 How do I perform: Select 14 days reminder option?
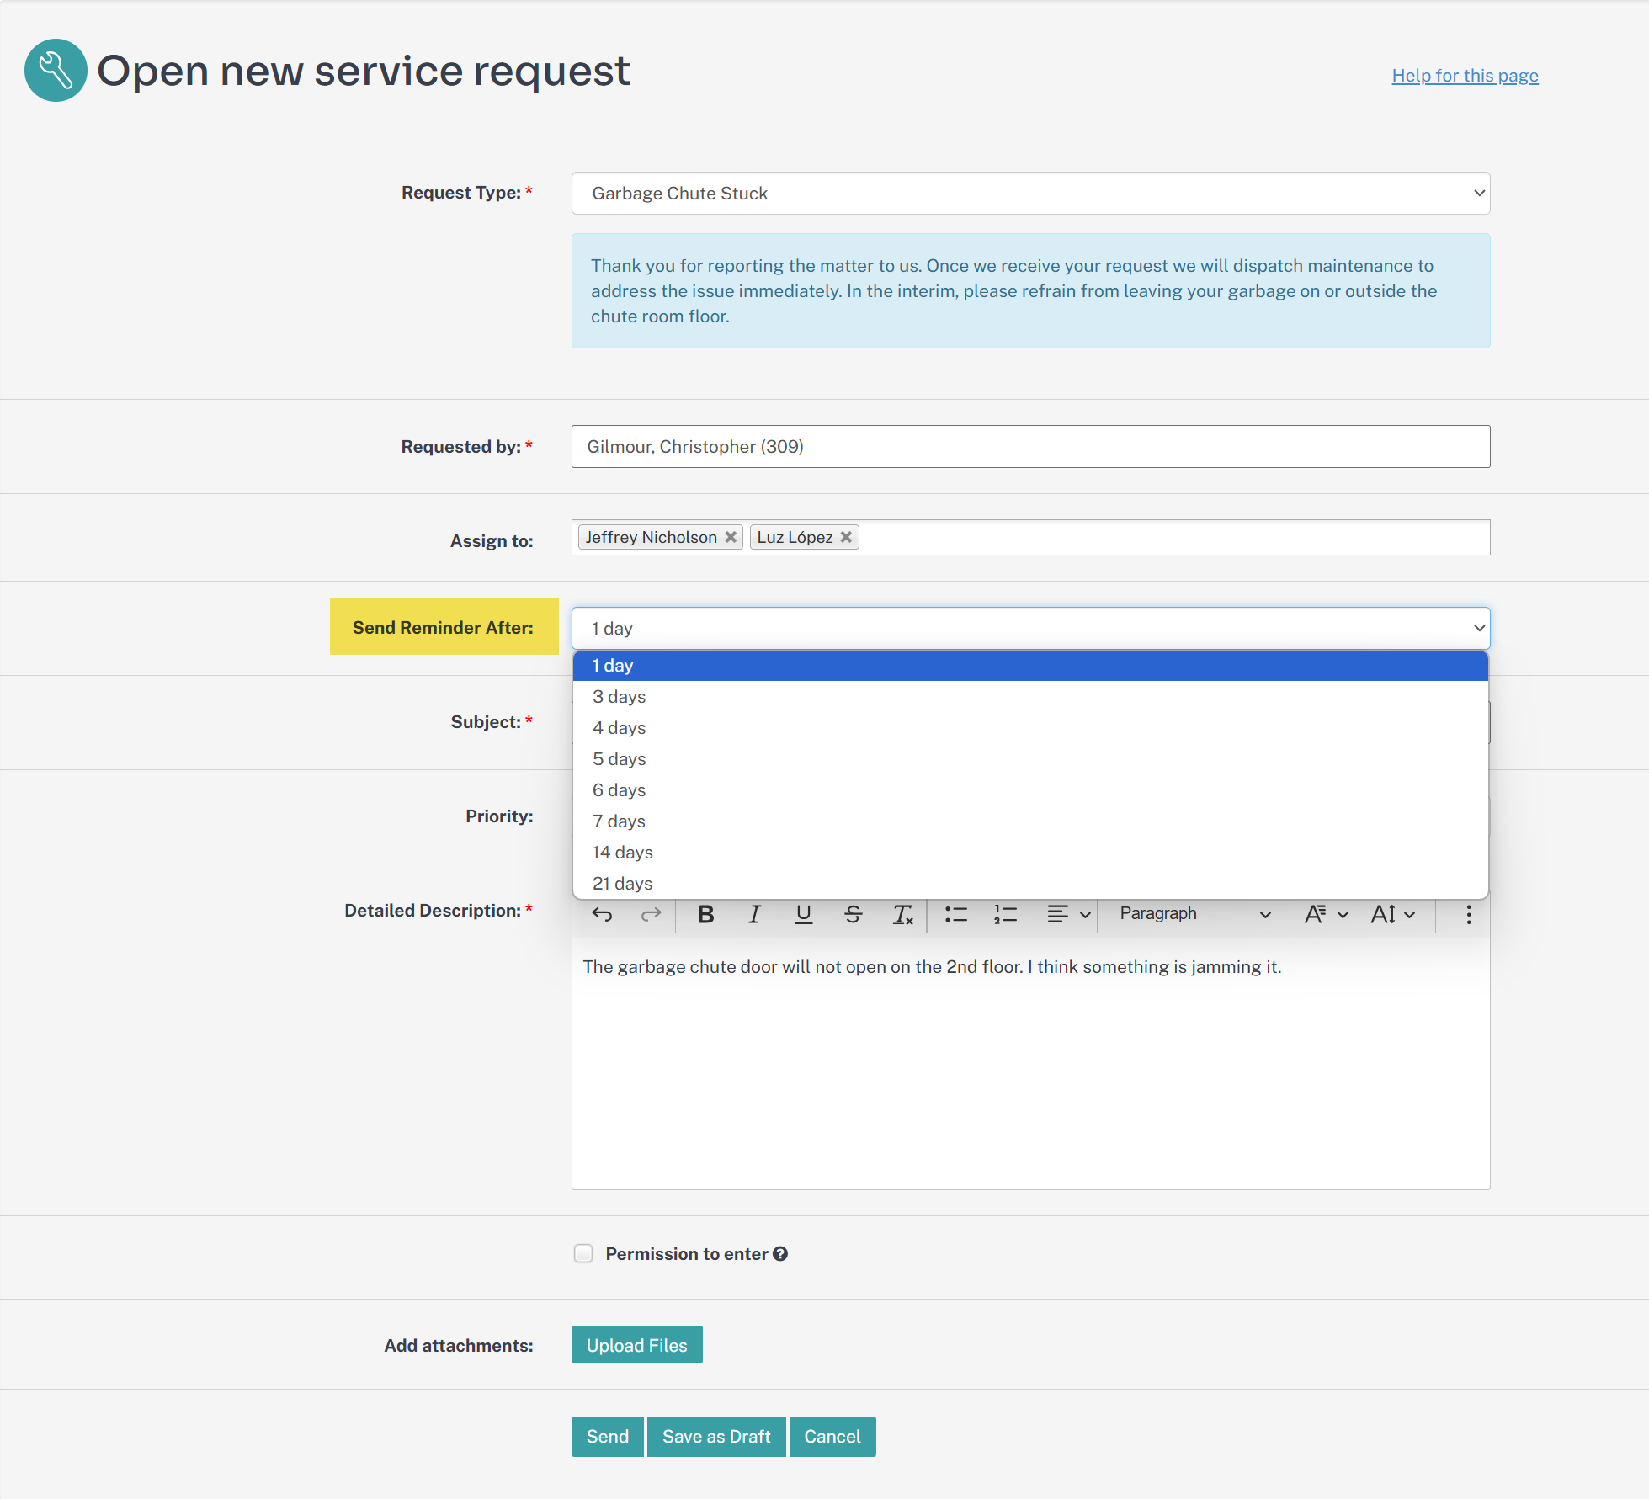point(1030,853)
